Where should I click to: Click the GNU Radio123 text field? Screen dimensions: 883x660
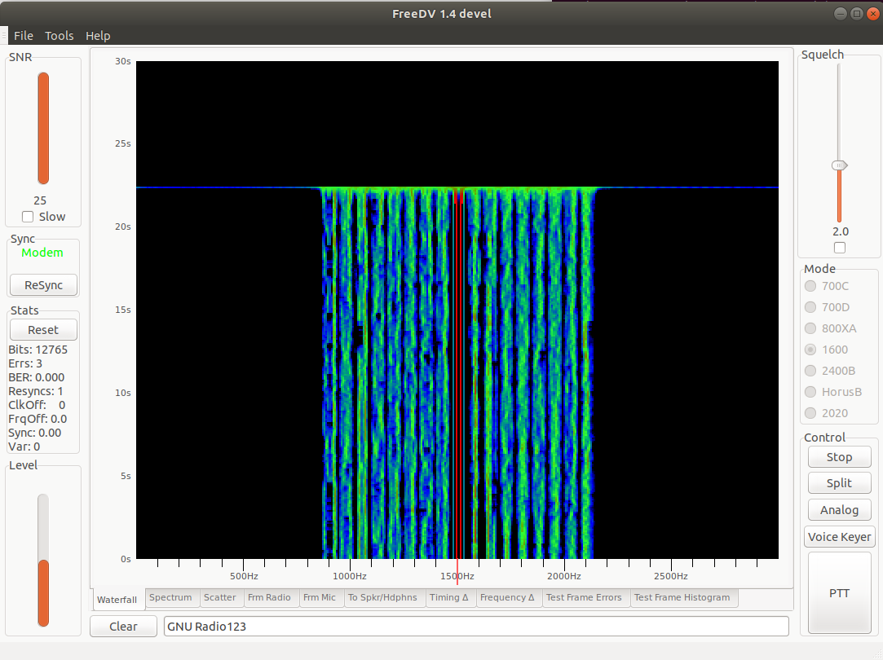476,627
